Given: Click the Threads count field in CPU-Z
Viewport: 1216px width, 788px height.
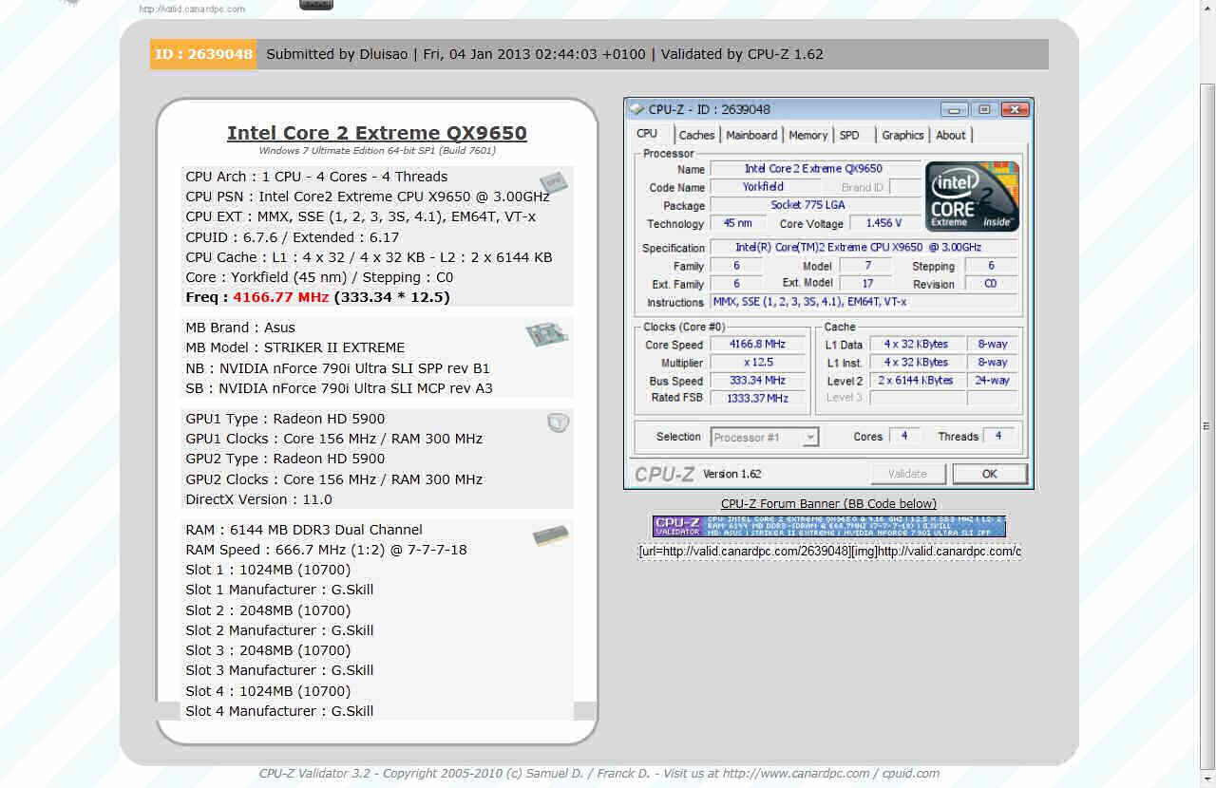Looking at the screenshot, I should (997, 436).
